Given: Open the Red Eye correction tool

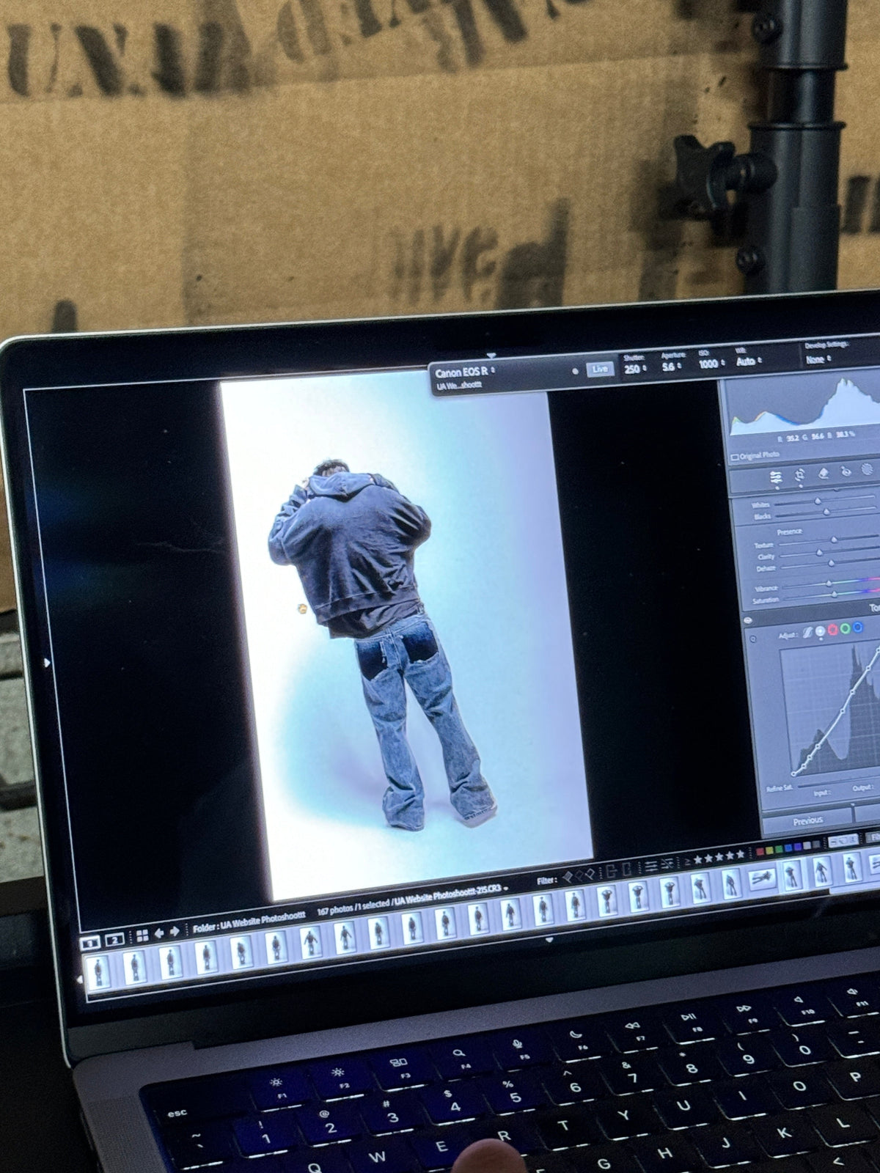Looking at the screenshot, I should (x=846, y=471).
